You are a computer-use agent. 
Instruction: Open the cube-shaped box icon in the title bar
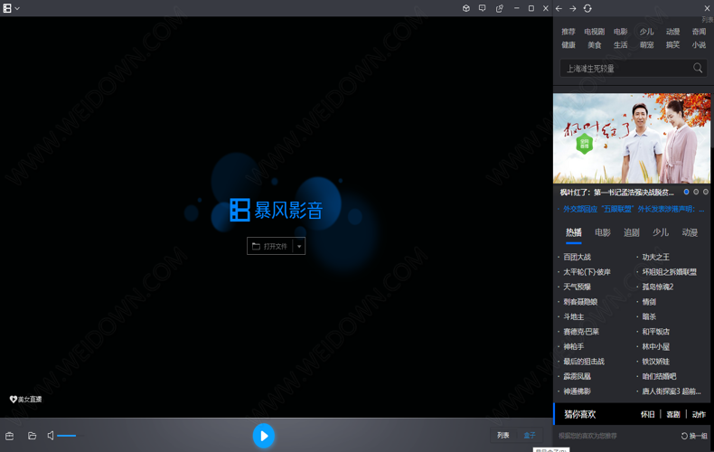465,8
